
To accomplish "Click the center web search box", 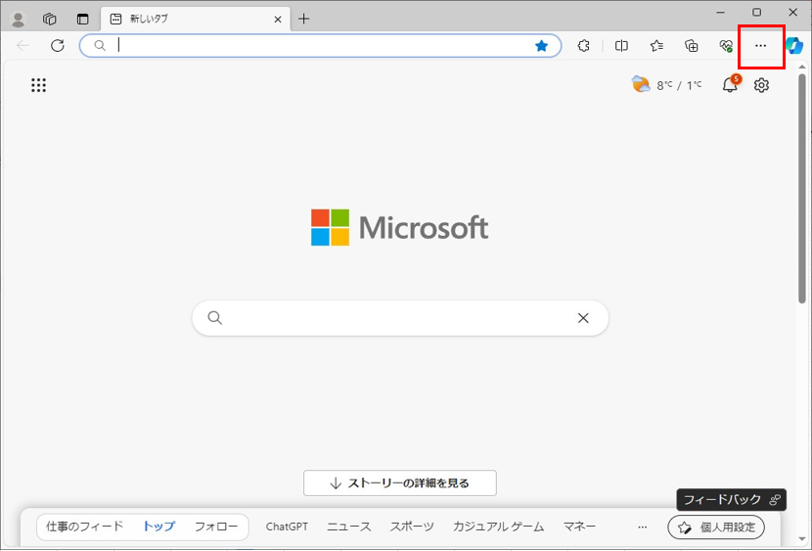I will coord(400,318).
